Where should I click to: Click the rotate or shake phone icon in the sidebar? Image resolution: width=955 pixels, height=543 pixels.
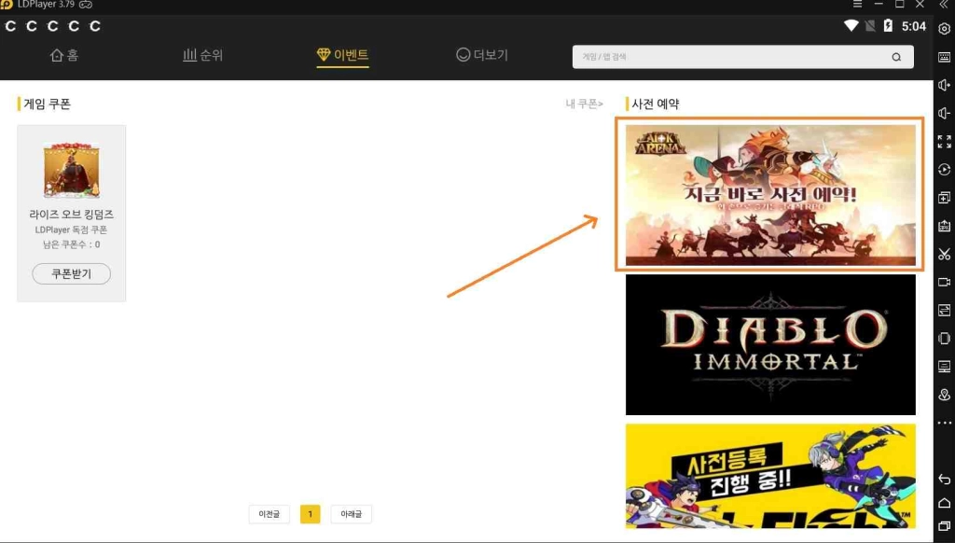(x=944, y=339)
